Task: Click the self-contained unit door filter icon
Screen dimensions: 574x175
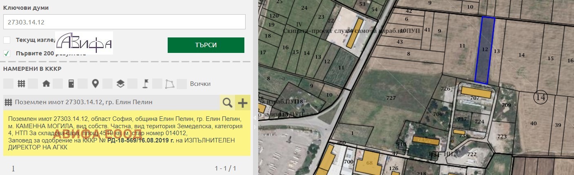Action: (71, 84)
